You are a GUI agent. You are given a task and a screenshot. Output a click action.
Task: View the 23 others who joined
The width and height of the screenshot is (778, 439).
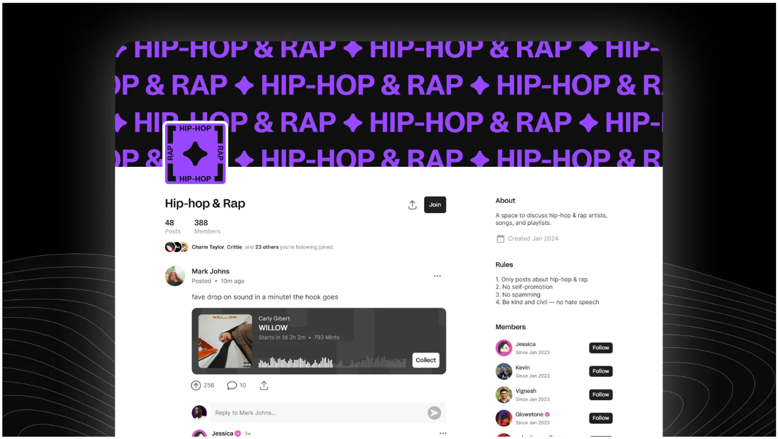pyautogui.click(x=267, y=247)
